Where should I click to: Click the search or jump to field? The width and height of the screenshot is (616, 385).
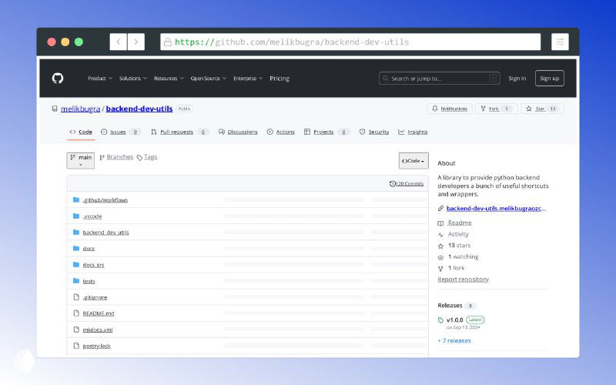[x=439, y=78]
